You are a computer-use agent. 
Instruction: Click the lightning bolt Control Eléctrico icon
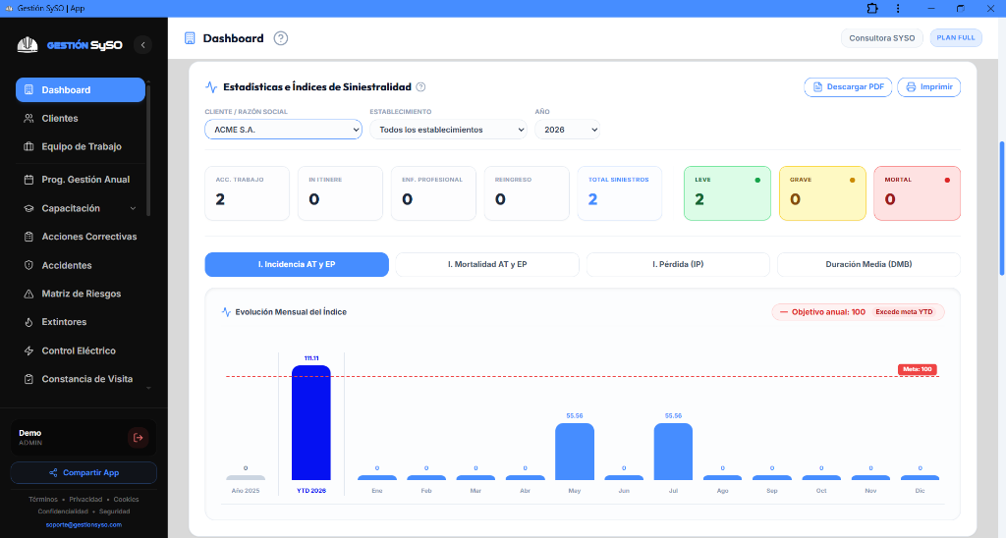28,350
